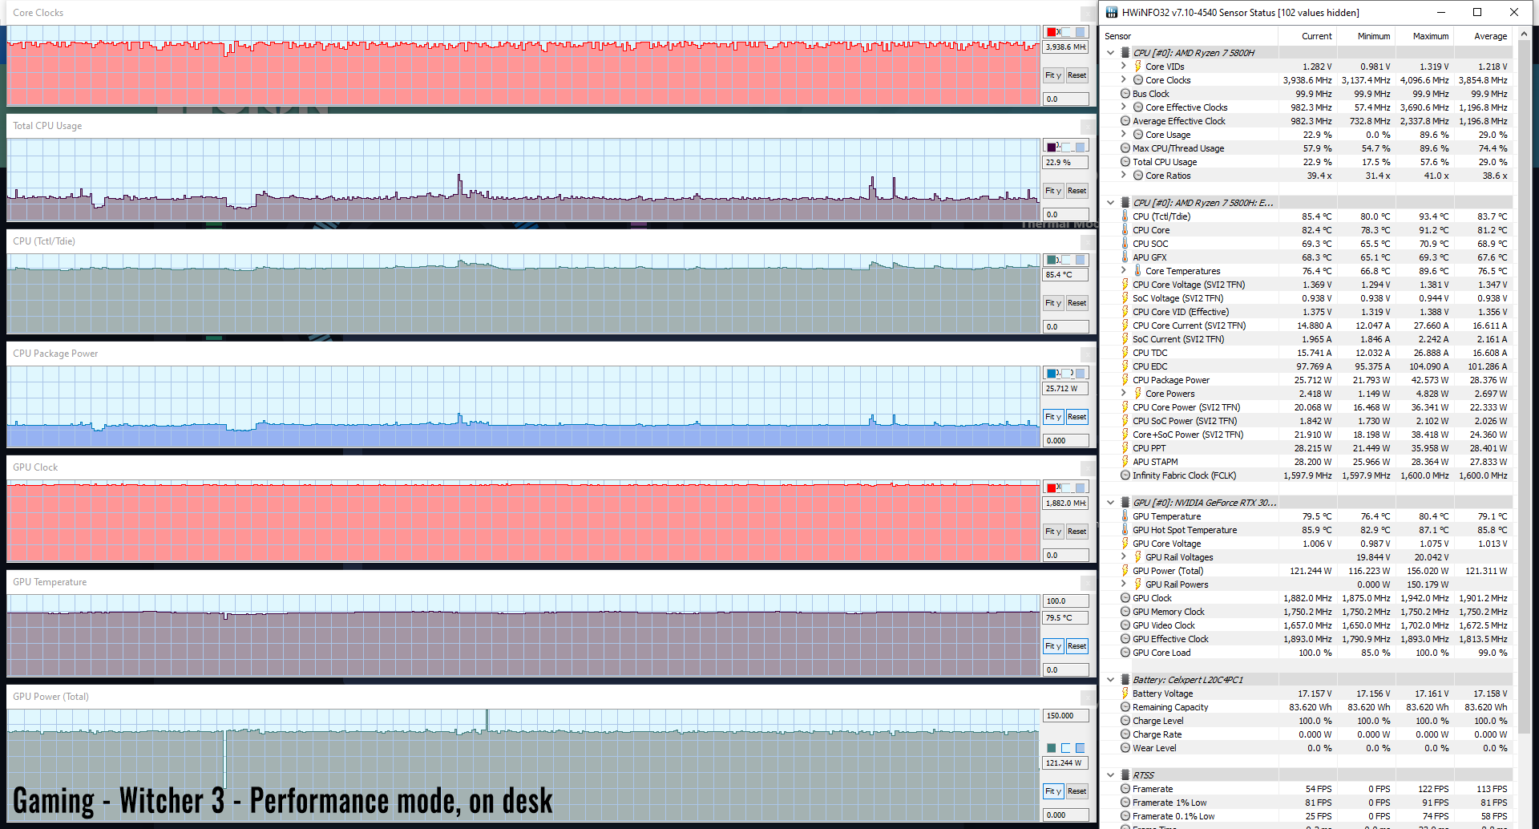Click the clock icon next to Framerate
The width and height of the screenshot is (1539, 829).
pyautogui.click(x=1125, y=789)
